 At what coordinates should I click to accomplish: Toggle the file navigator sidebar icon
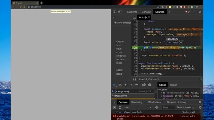click(134, 17)
